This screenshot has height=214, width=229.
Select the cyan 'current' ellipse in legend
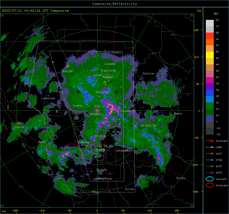[x=210, y=179]
